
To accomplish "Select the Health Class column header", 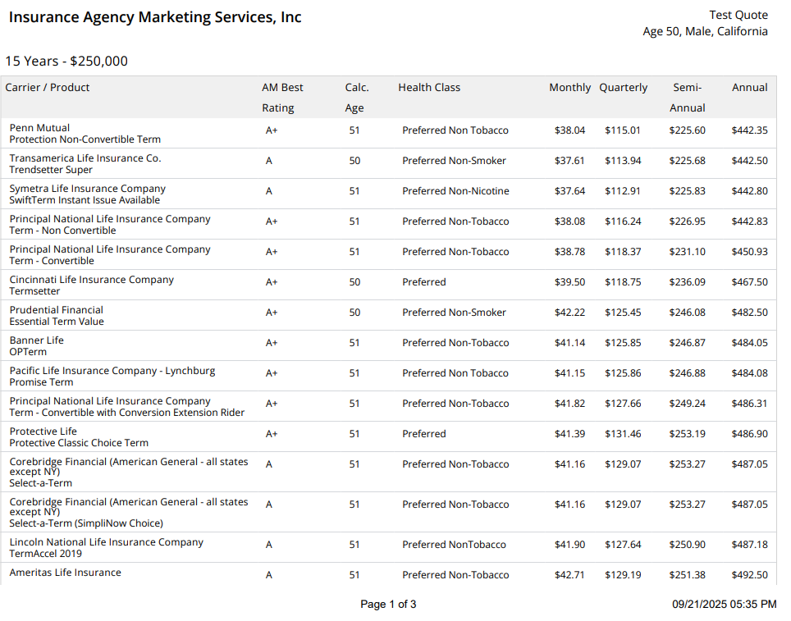I will [429, 88].
